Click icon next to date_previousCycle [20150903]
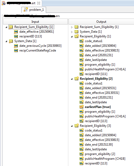The image size is (134, 166). click(16, 46)
